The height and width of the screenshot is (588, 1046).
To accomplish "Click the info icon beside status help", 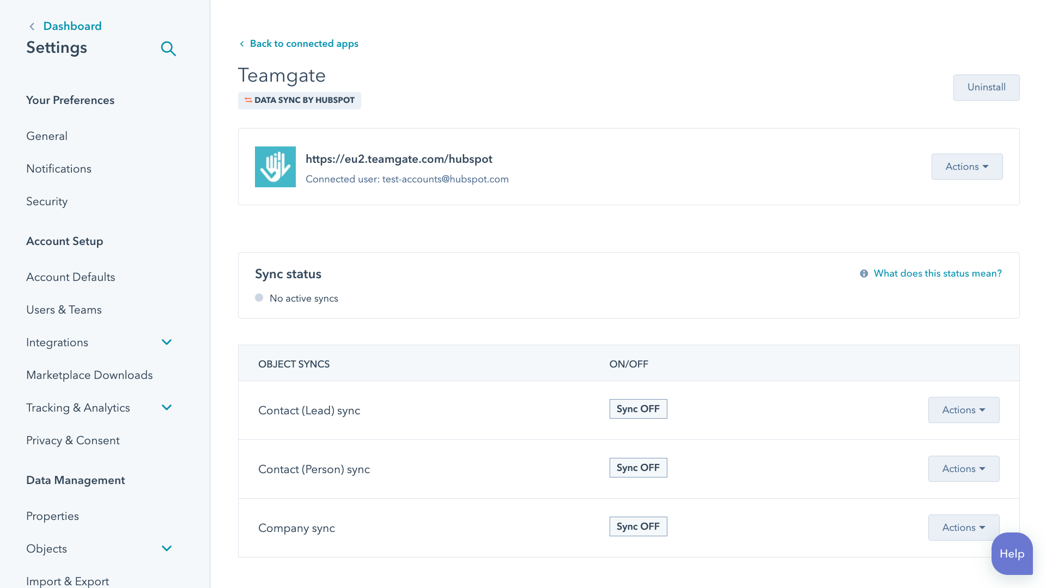I will [864, 274].
